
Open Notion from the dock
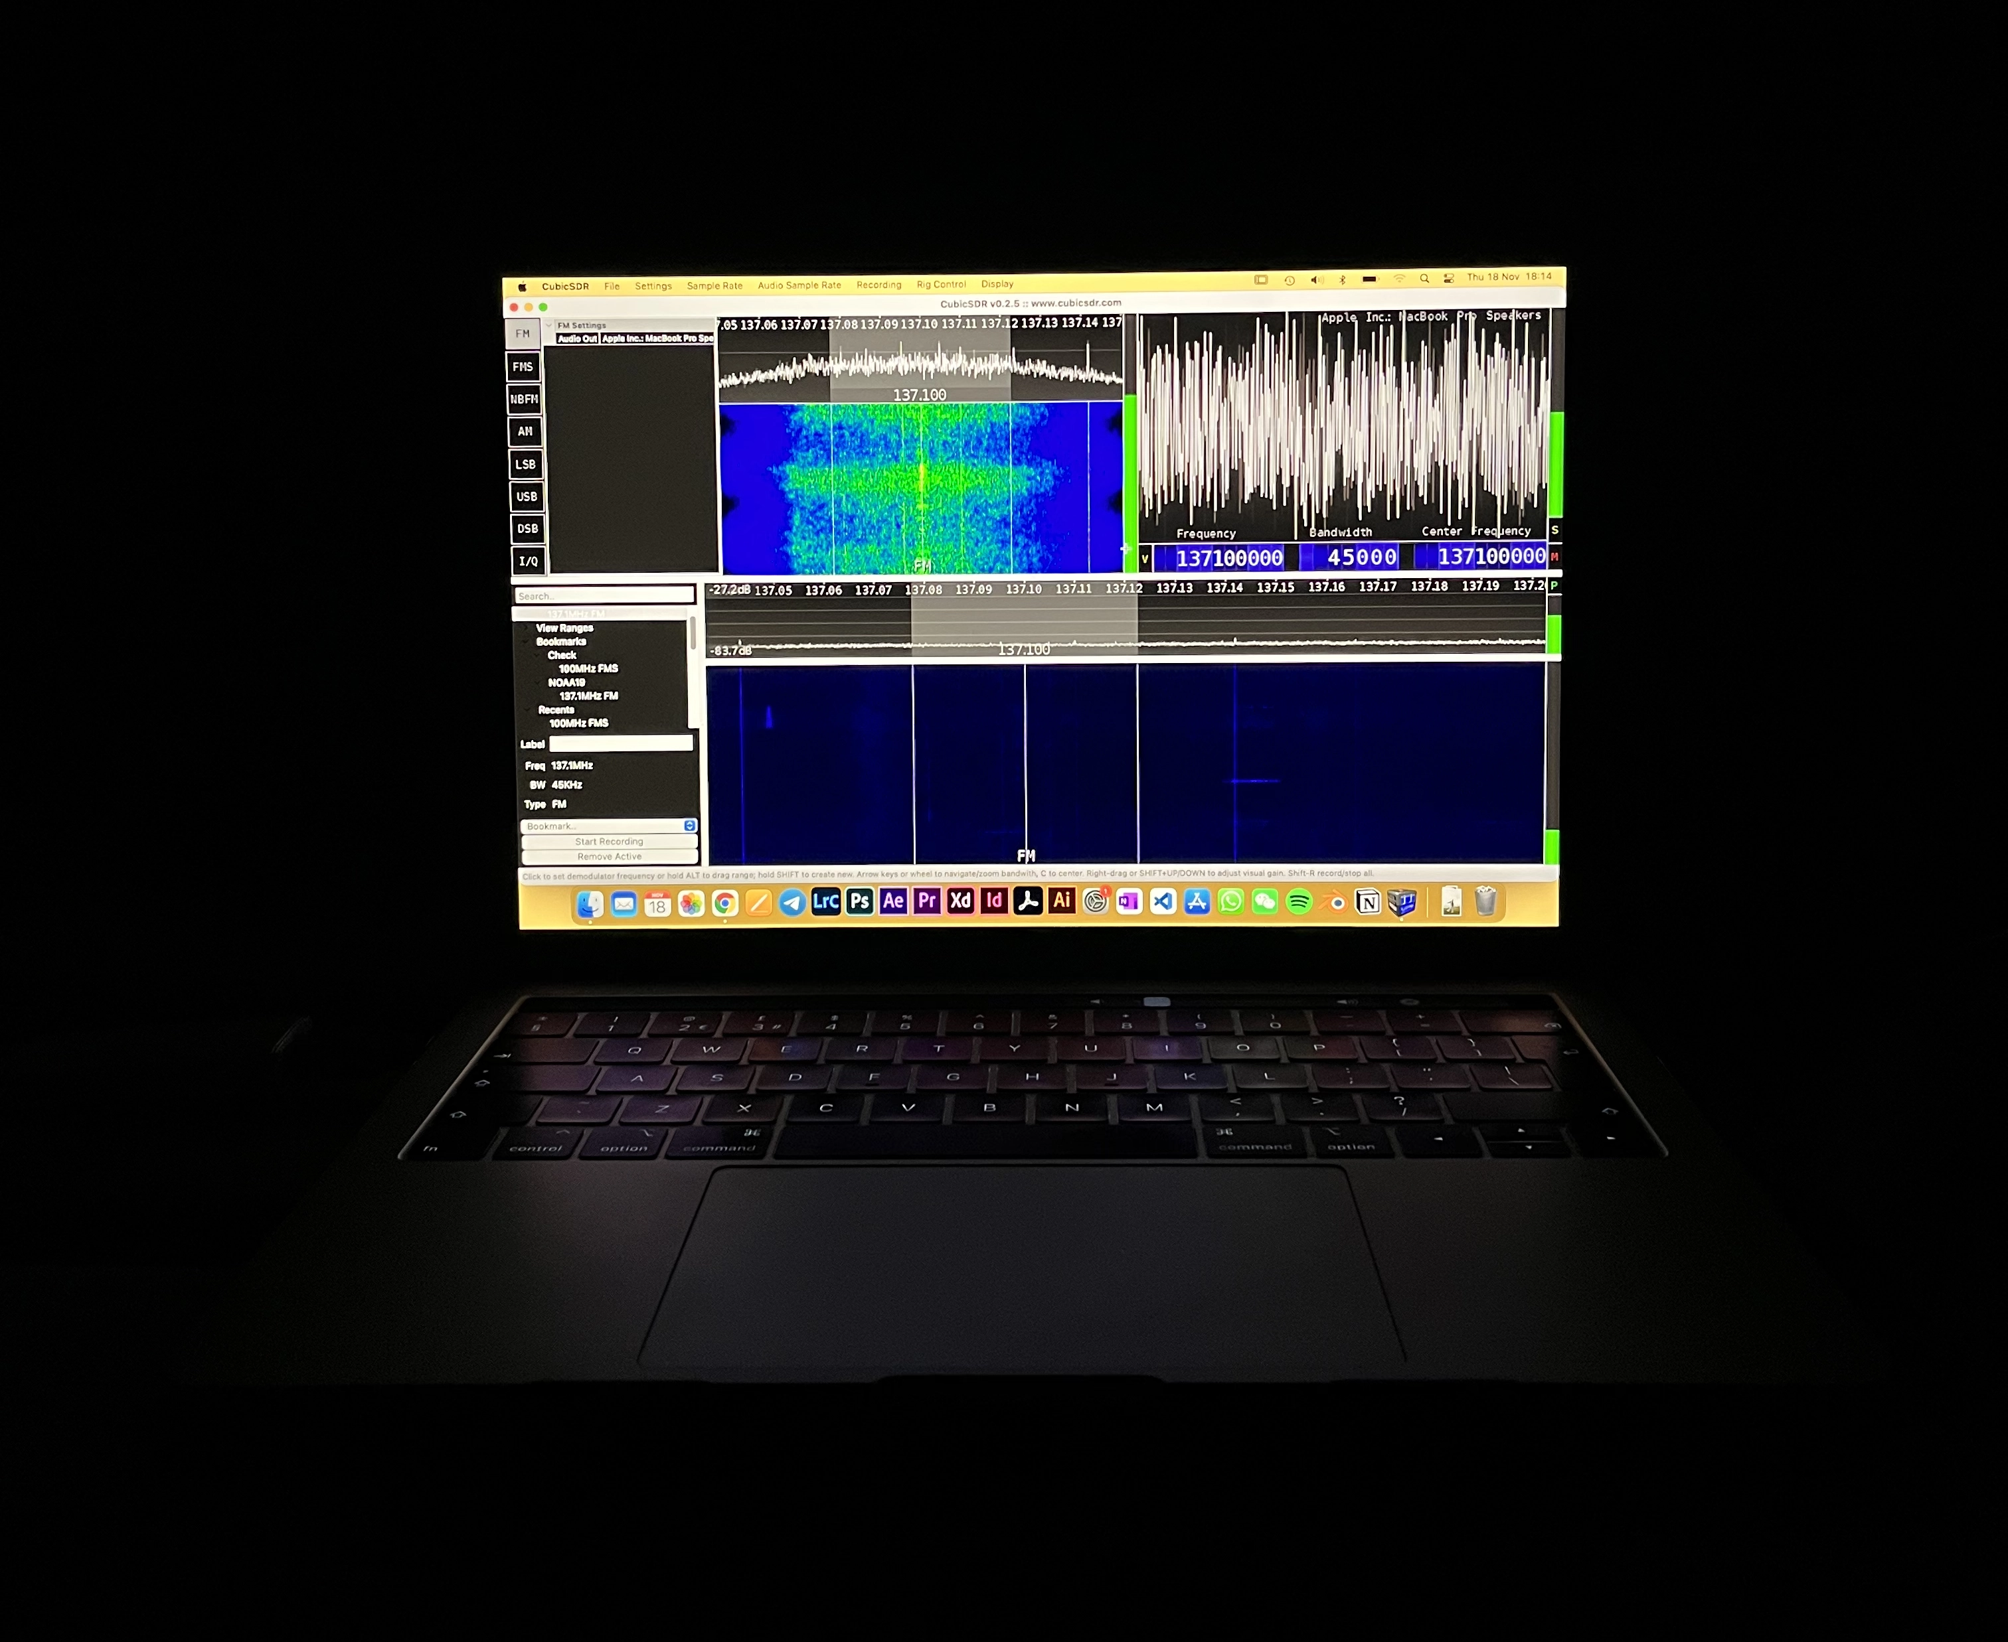(x=1367, y=901)
